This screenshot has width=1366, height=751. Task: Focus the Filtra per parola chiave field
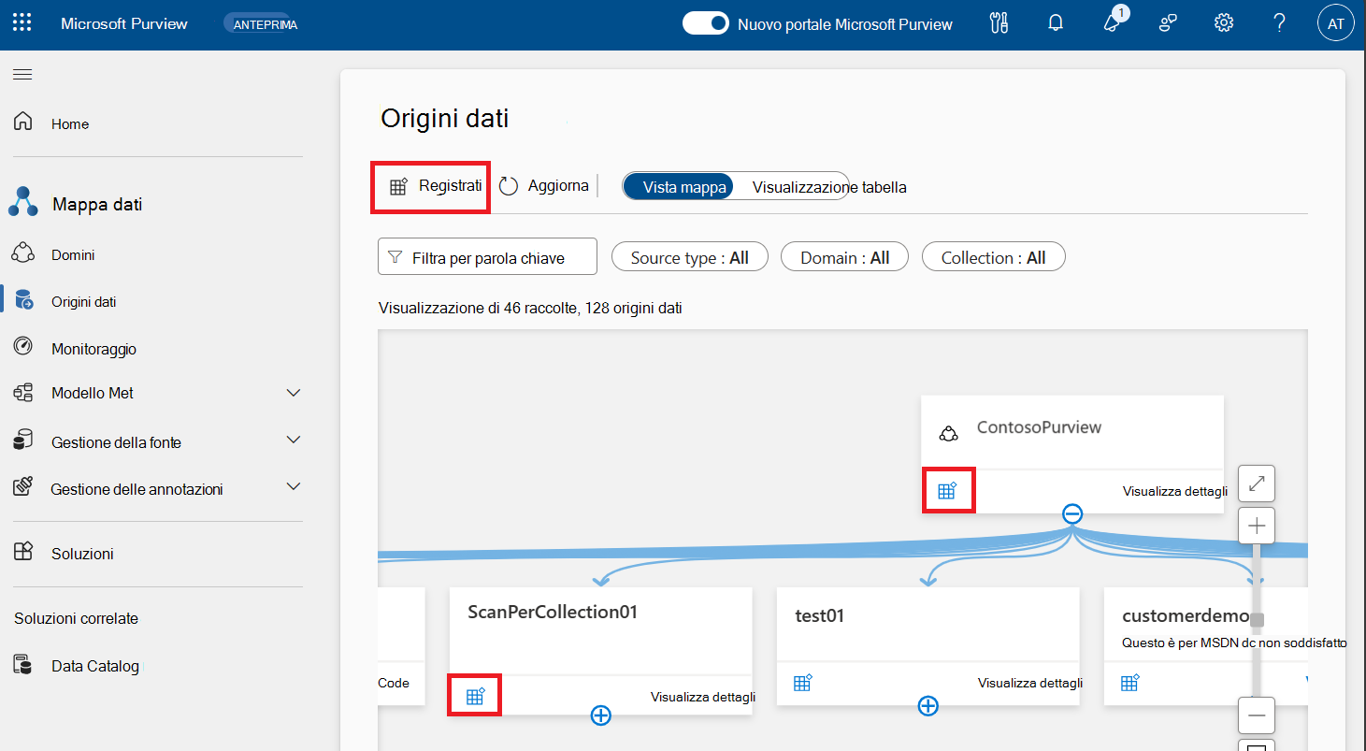point(487,257)
